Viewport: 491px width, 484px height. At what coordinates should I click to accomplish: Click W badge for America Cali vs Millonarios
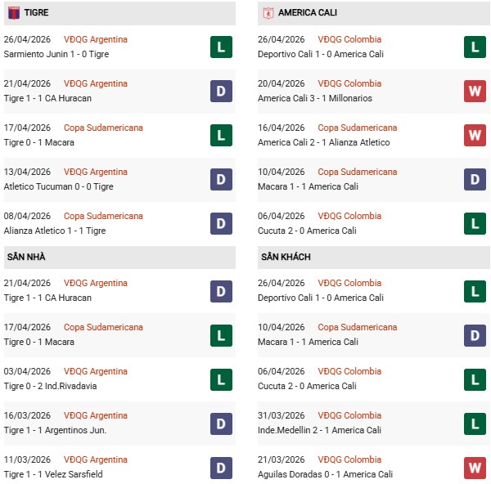[x=475, y=91]
